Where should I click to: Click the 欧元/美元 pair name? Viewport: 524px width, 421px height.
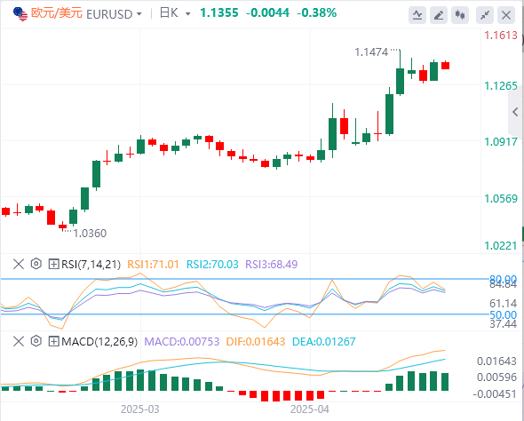click(57, 13)
